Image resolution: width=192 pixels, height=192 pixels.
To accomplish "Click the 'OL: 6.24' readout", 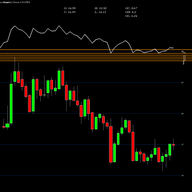I will pos(131,16).
